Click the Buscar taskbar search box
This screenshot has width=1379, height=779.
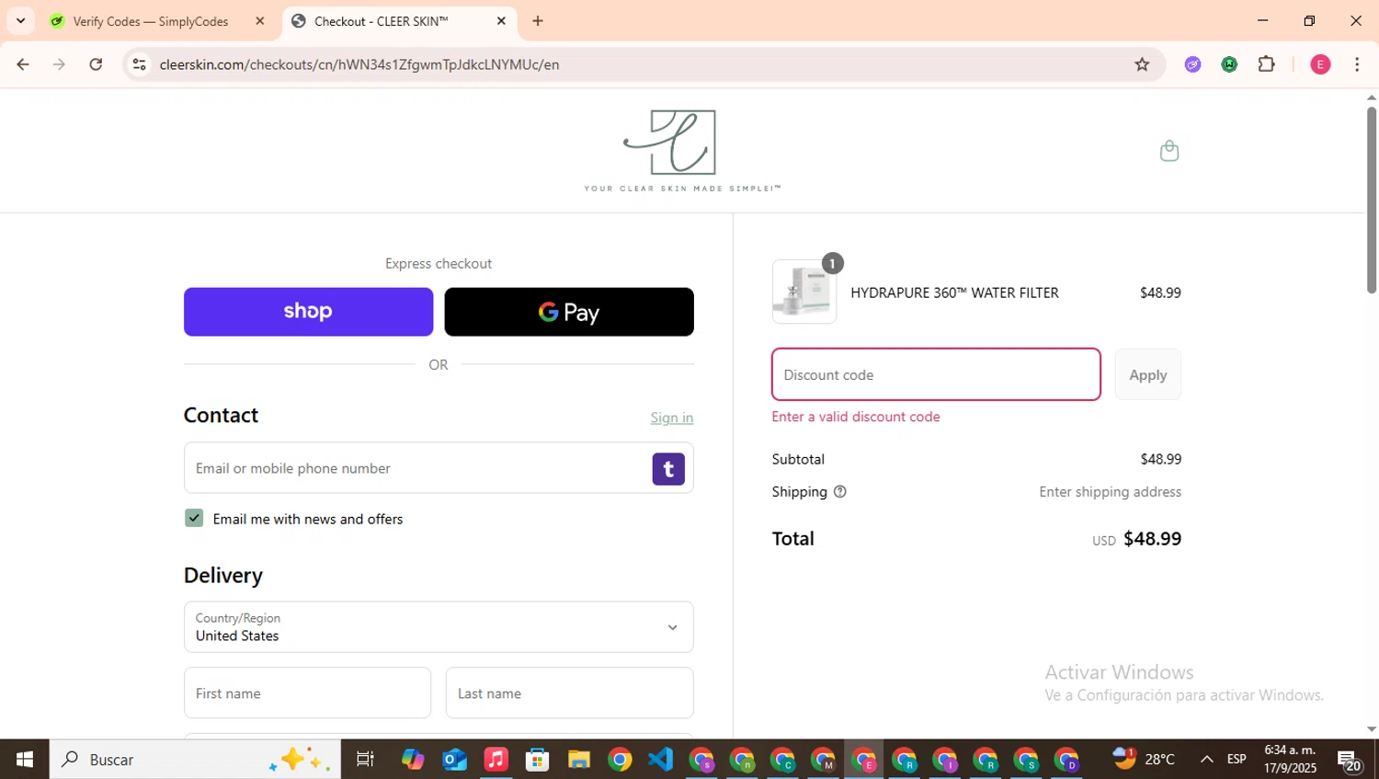(195, 760)
